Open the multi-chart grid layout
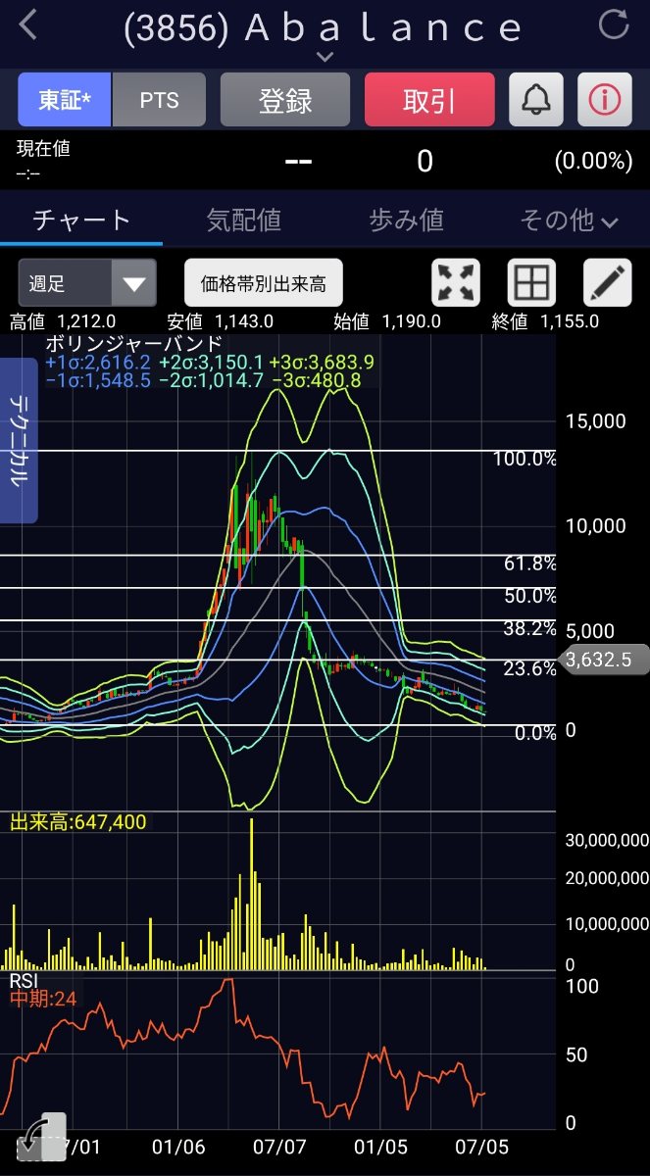This screenshot has height=1176, width=650. point(531,284)
